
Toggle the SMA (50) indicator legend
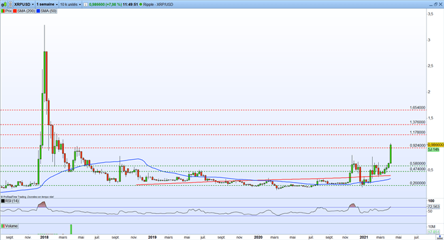tap(46, 11)
